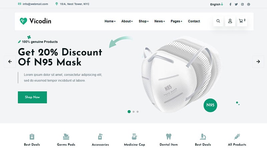
Task: Click the info@webmail.com email link
Action: (35, 4)
